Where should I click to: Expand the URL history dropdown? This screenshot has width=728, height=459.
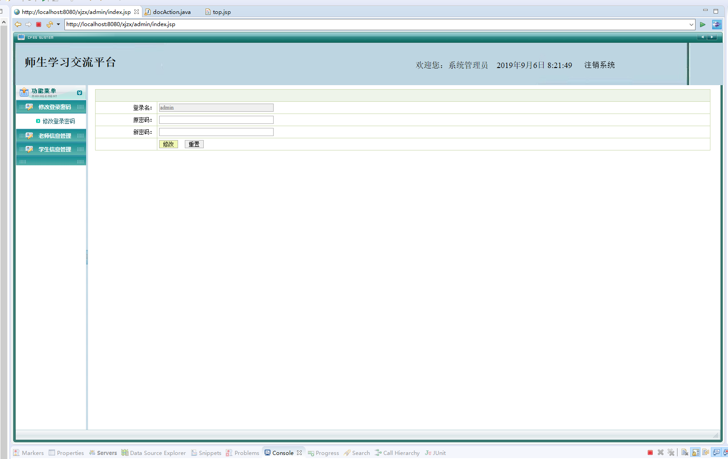pos(691,24)
